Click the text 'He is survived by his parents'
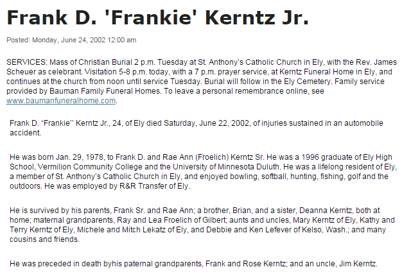 pyautogui.click(x=60, y=211)
